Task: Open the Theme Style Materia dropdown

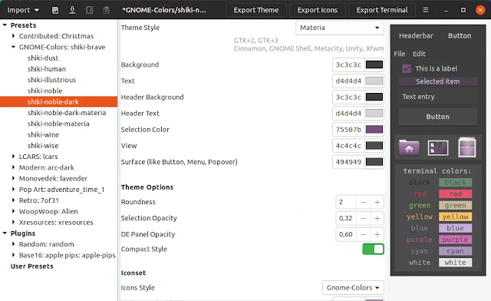Action: 340,28
